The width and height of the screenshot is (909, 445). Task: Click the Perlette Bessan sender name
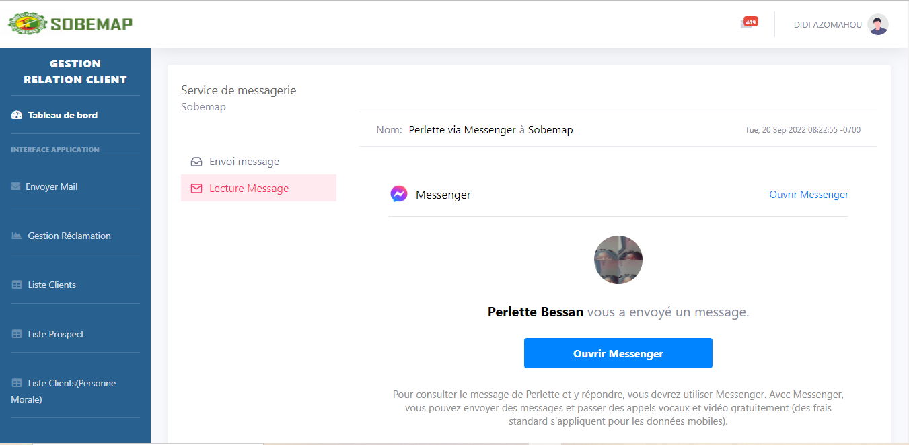(x=535, y=312)
